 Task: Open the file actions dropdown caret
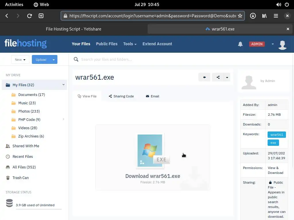tap(227, 77)
